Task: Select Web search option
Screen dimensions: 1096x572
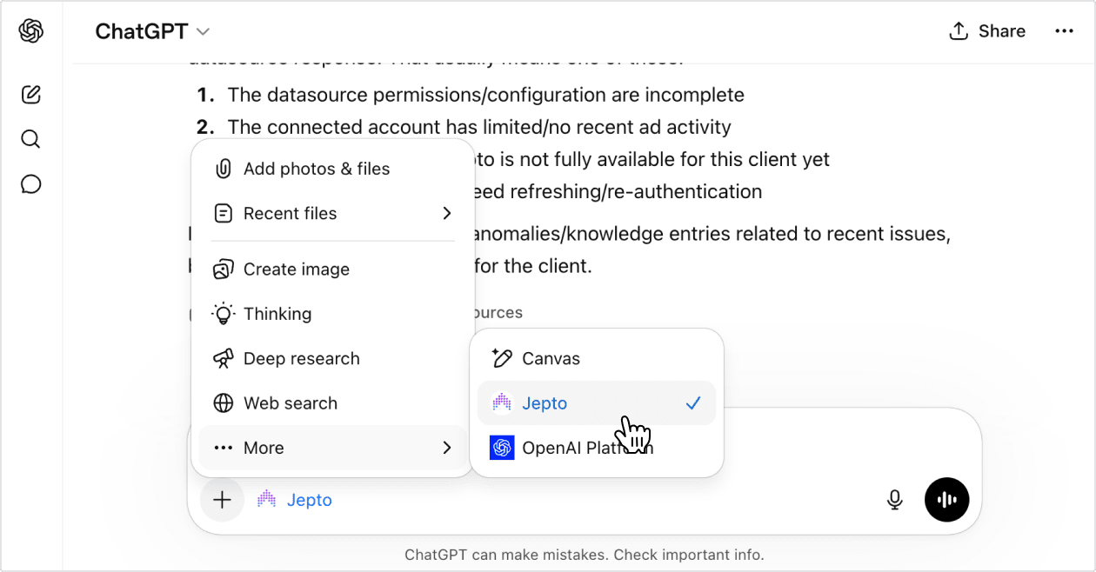Action: click(x=334, y=403)
